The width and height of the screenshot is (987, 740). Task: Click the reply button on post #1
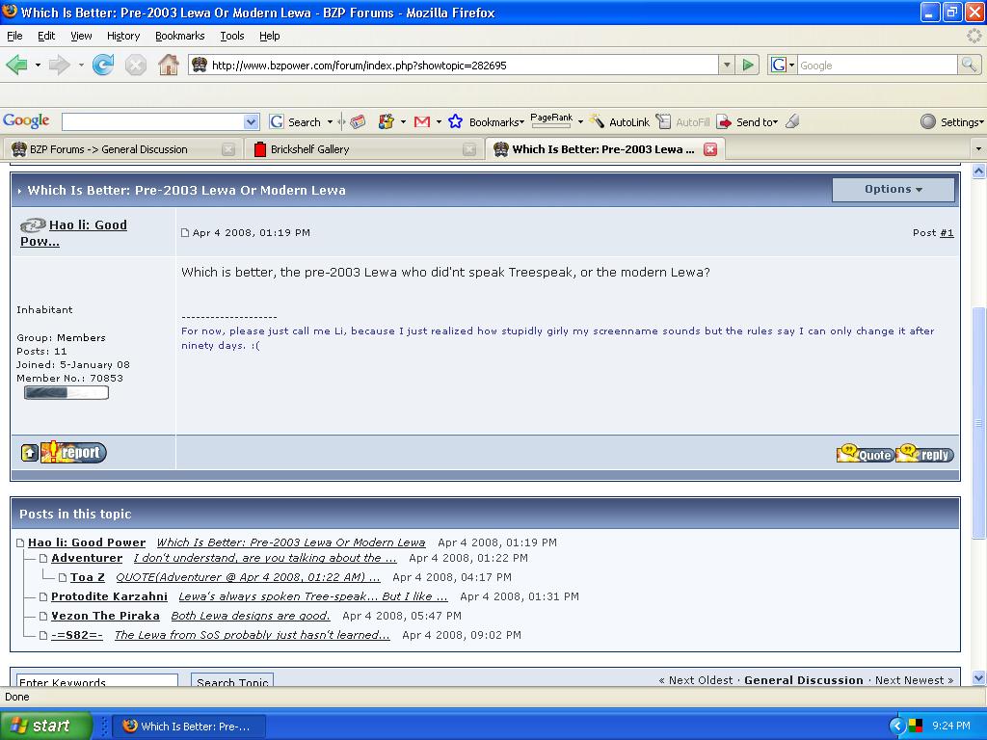(924, 453)
